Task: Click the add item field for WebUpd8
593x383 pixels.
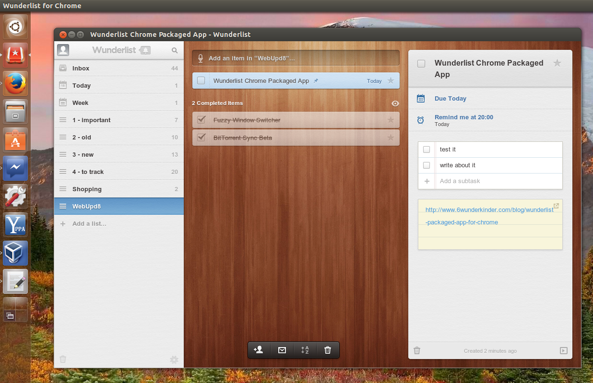Action: tap(296, 58)
